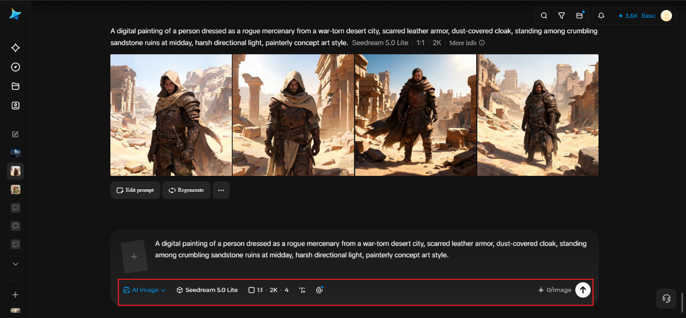Expand the sidebar history with the chevron
The width and height of the screenshot is (686, 318).
point(15,264)
